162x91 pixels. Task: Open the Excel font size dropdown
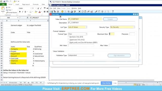(x=36, y=8)
